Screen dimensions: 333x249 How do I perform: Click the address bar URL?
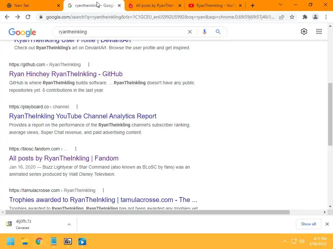coord(160,17)
